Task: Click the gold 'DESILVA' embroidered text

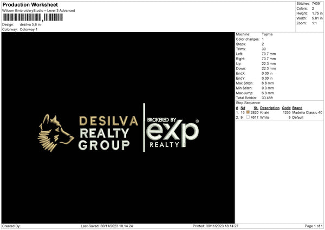Action: [109, 121]
